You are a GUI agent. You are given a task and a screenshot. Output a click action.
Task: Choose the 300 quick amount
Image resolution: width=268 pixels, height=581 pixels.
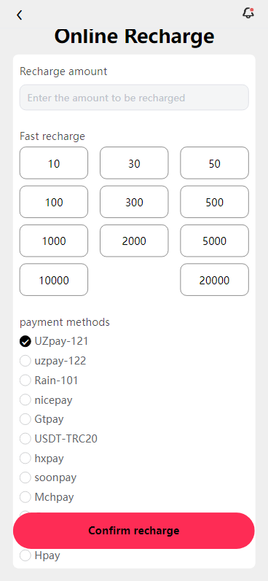[134, 202]
